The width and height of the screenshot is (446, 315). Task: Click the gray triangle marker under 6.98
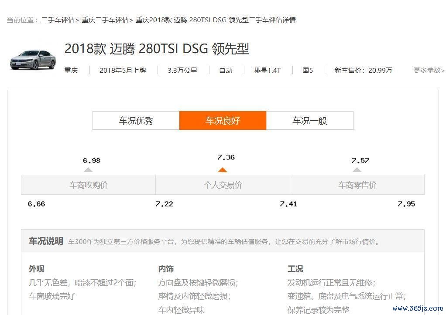click(x=88, y=170)
